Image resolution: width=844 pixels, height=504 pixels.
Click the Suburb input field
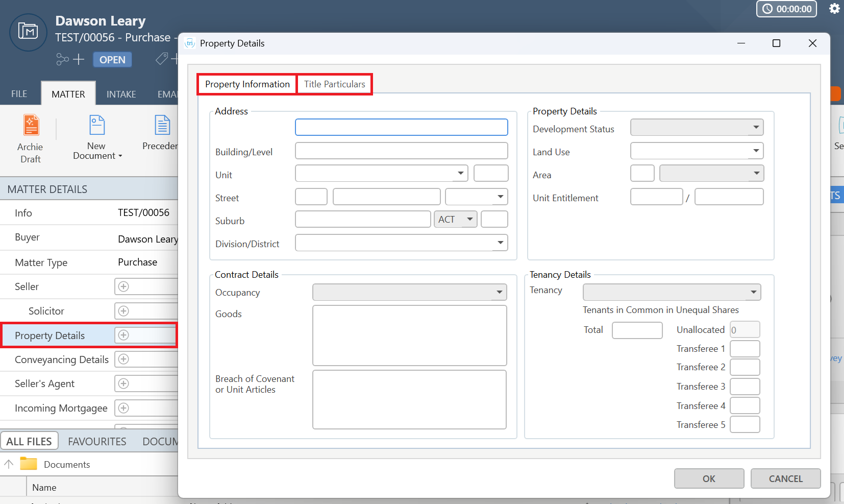363,220
